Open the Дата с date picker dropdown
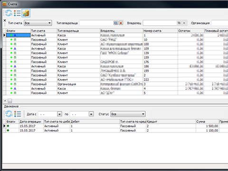This screenshot has height=171, width=228. coord(59,114)
